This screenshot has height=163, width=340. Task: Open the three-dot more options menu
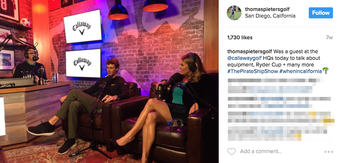point(329,152)
